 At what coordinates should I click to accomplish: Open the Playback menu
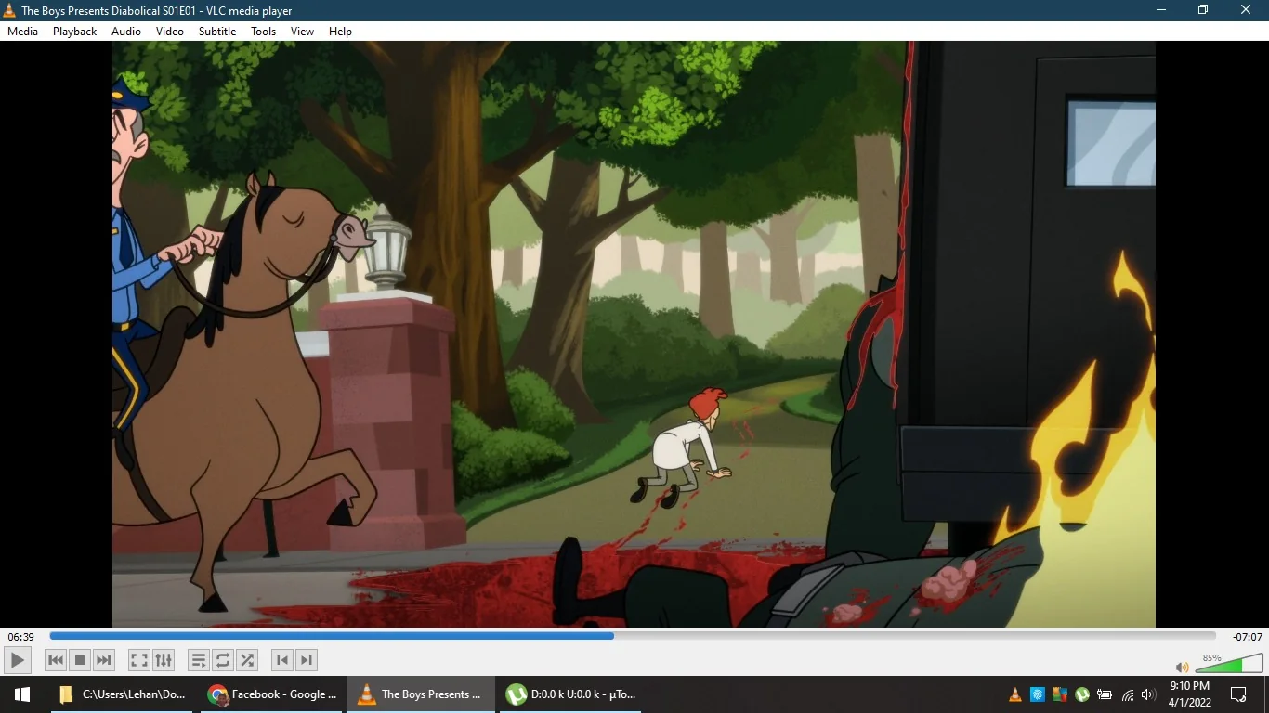(74, 32)
